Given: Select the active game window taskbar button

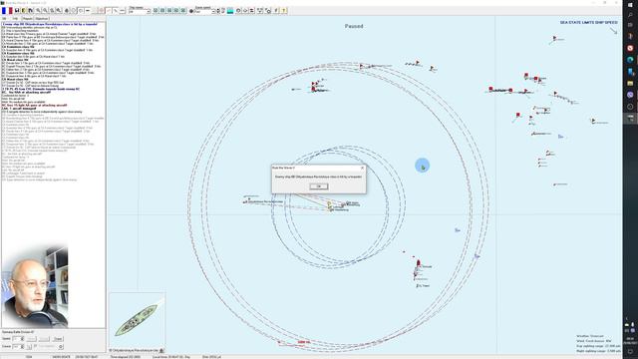Looking at the screenshot, I should point(630,118).
